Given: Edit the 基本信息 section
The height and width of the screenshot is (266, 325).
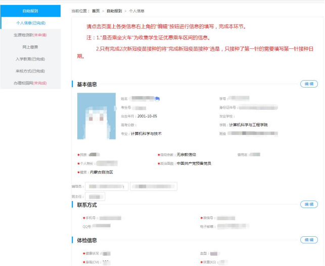Looking at the screenshot, I should [308, 84].
